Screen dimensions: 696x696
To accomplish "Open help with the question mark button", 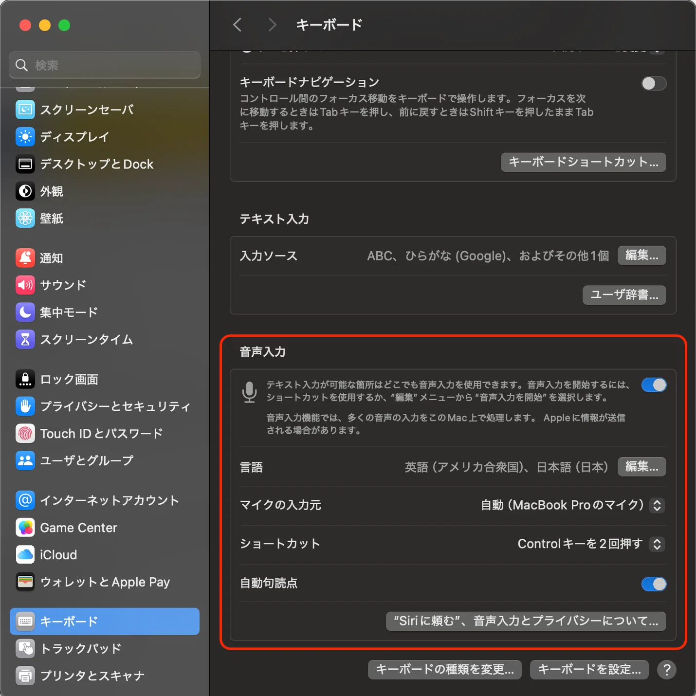I will pyautogui.click(x=667, y=670).
